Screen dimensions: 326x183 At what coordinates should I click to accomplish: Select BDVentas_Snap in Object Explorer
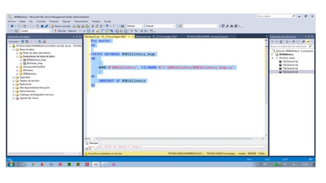35,64
